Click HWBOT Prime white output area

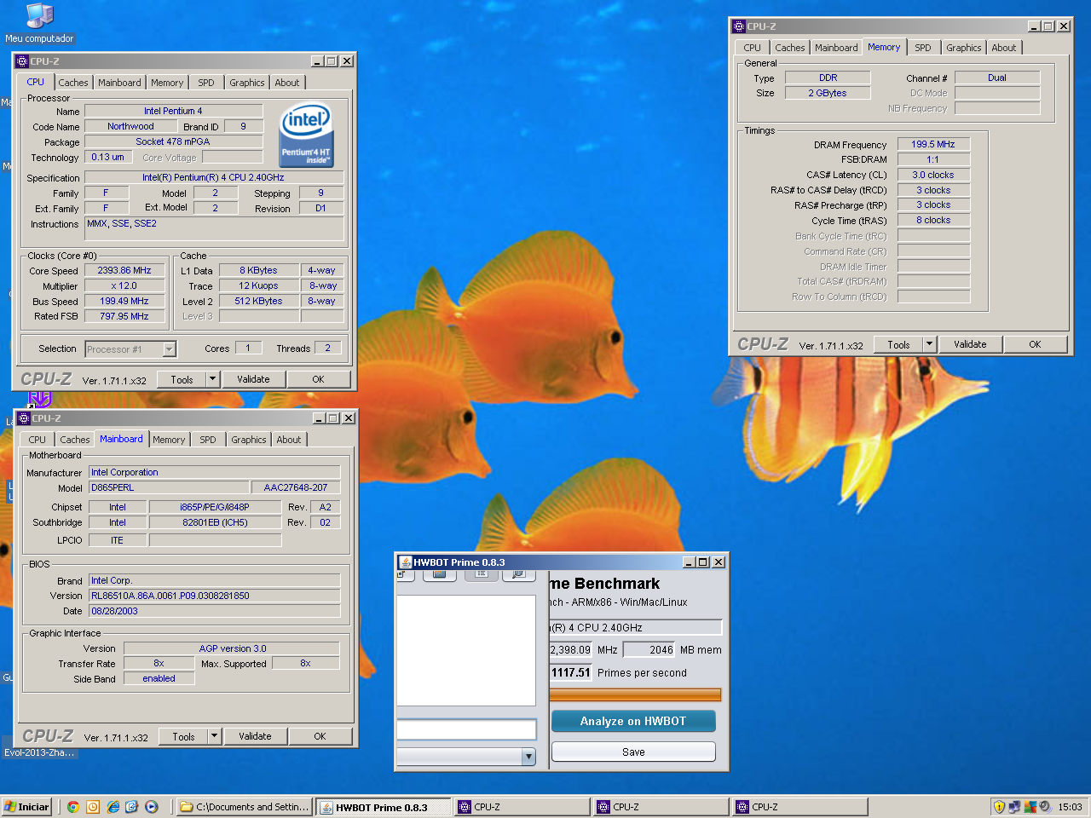[x=466, y=650]
